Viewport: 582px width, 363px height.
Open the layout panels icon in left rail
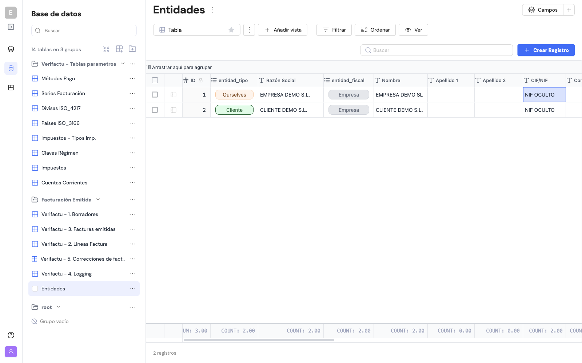click(x=11, y=87)
